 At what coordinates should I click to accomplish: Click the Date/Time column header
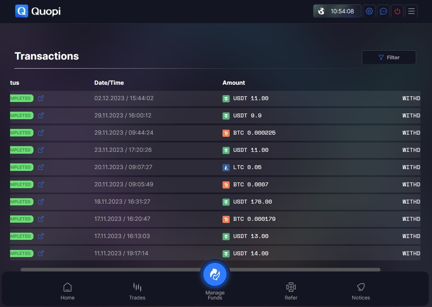pos(109,83)
